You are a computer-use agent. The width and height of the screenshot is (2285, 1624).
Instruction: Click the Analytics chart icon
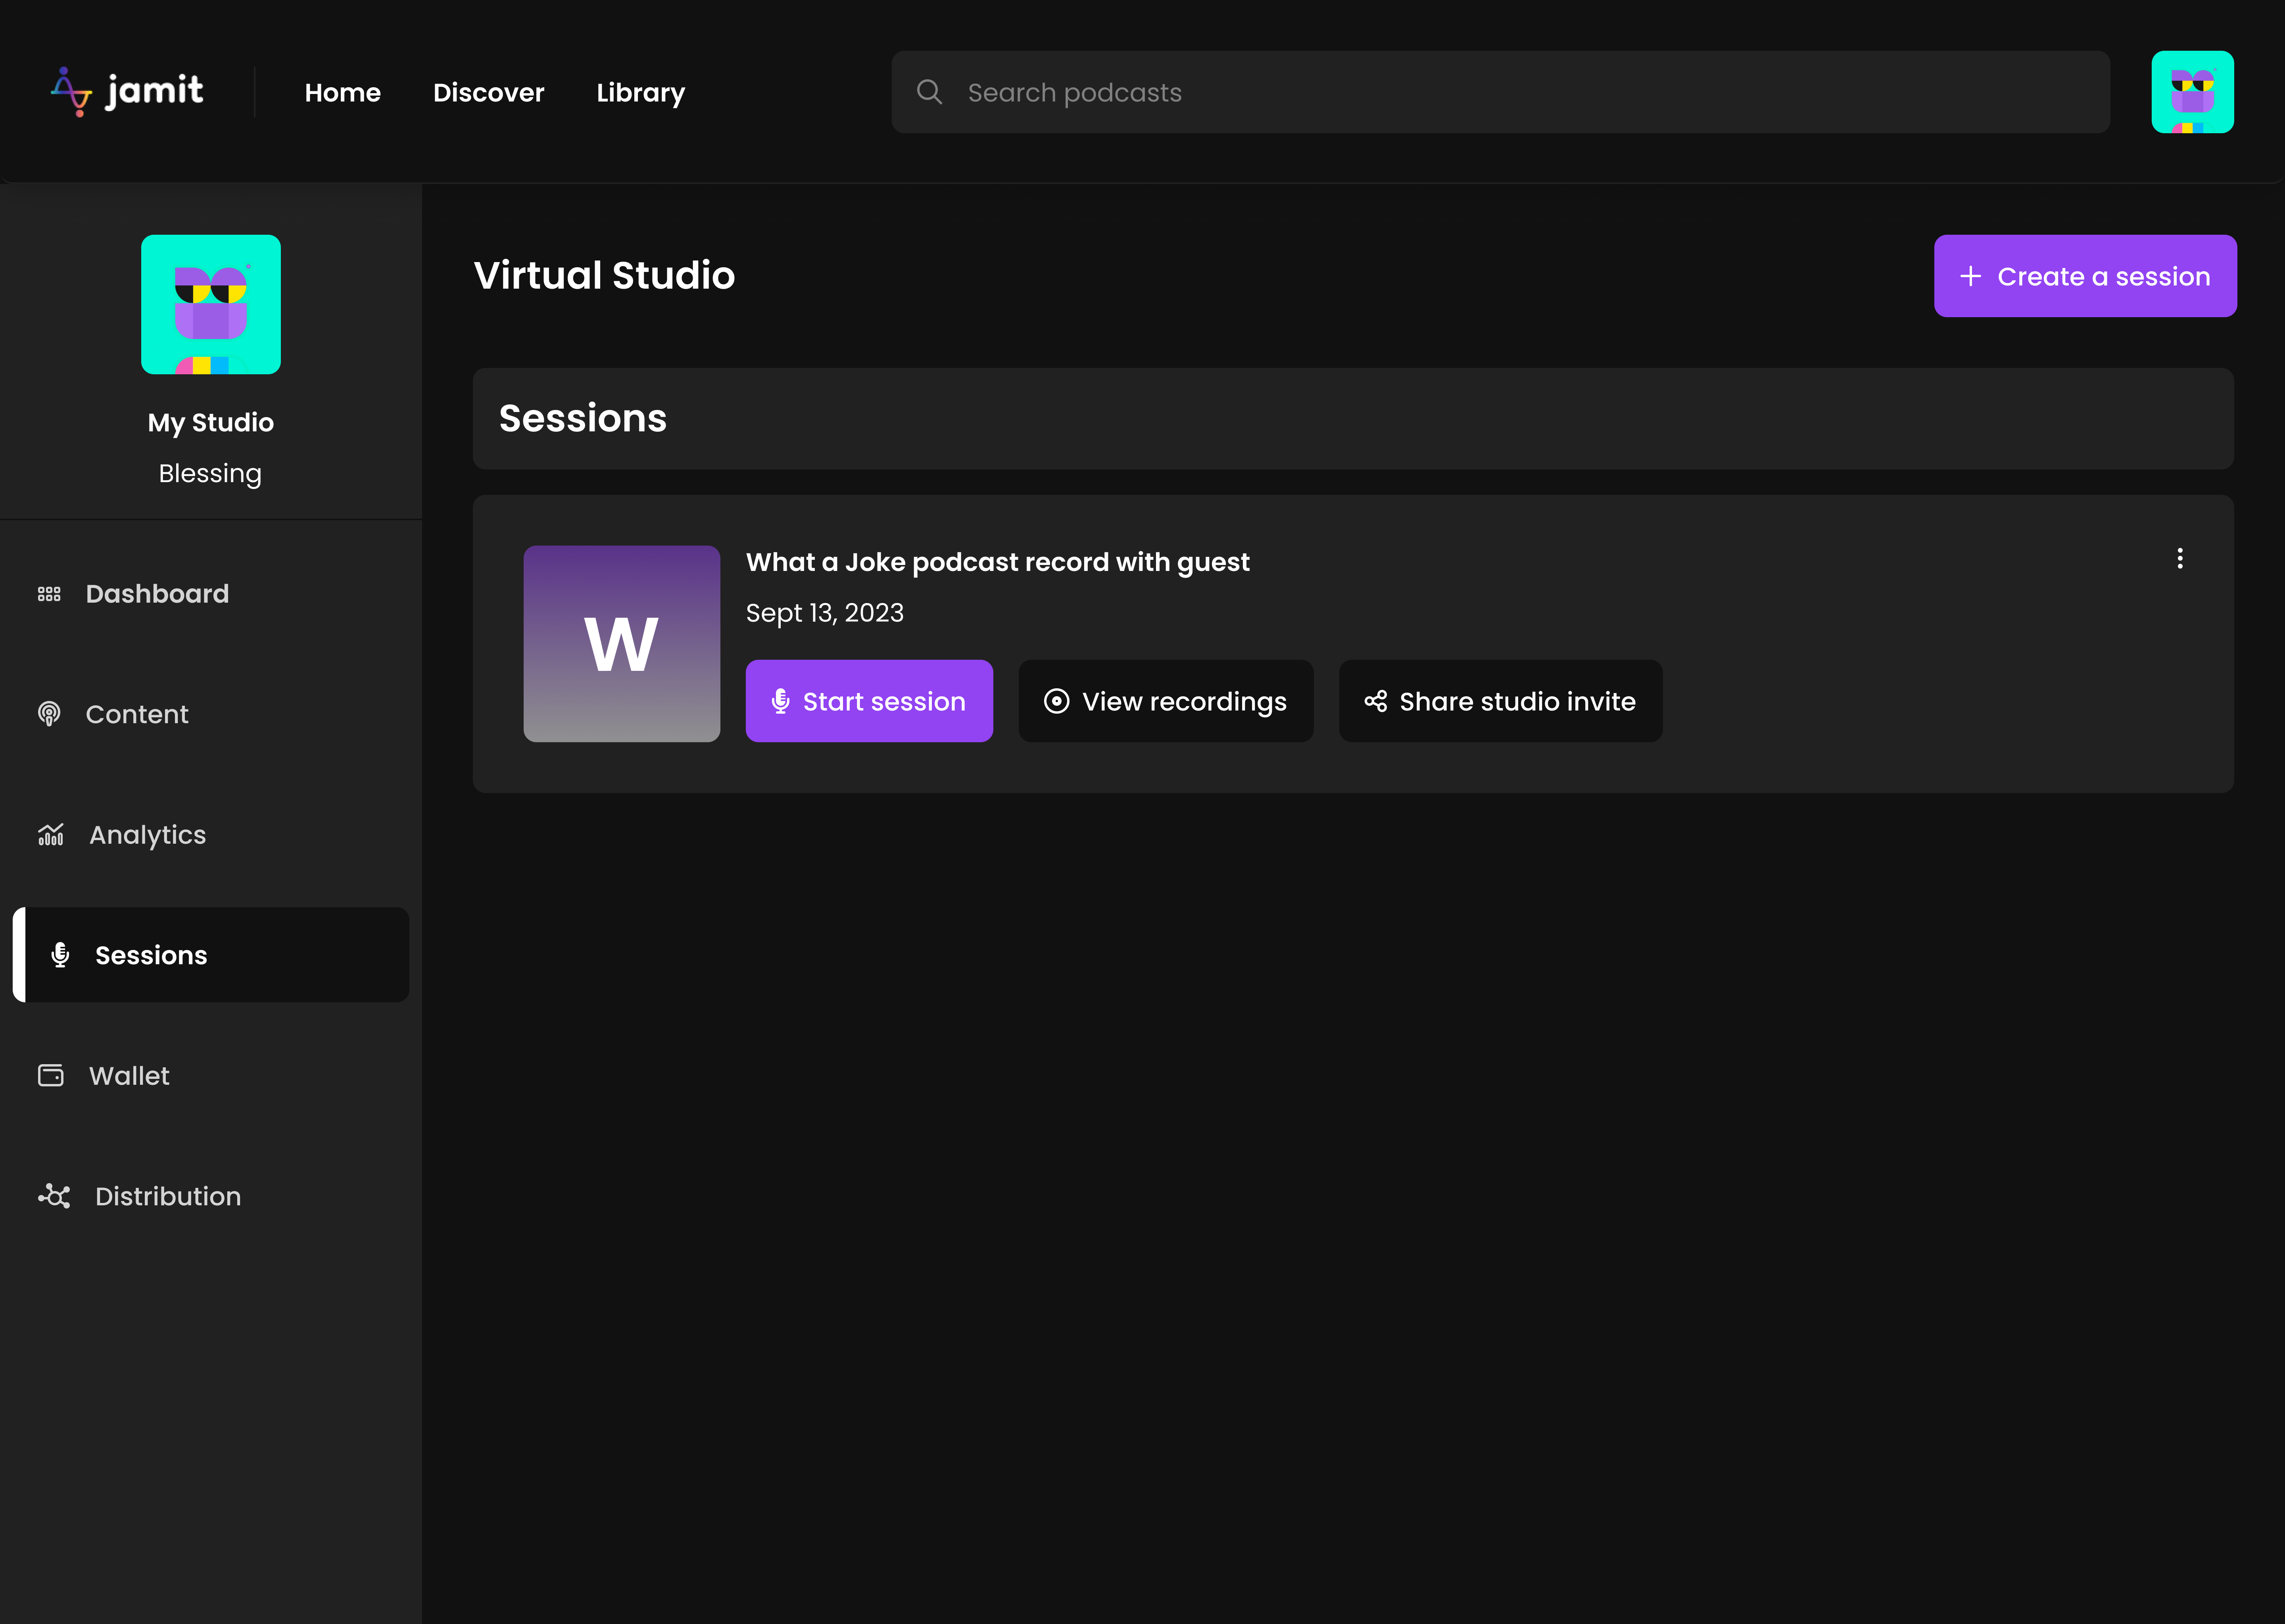[51, 835]
